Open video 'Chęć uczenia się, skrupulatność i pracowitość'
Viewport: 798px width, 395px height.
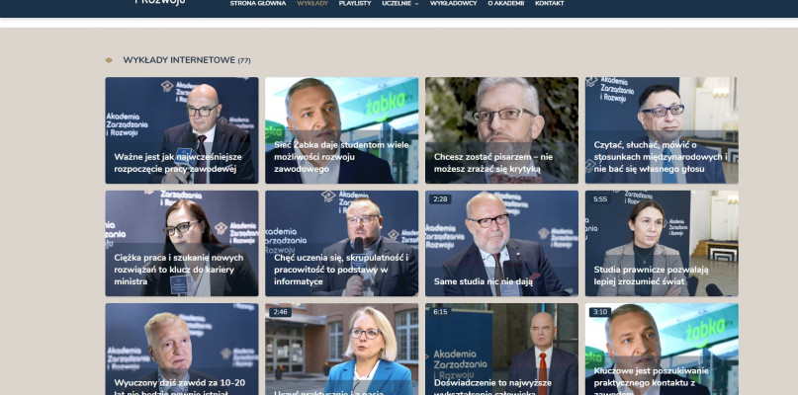coord(341,244)
